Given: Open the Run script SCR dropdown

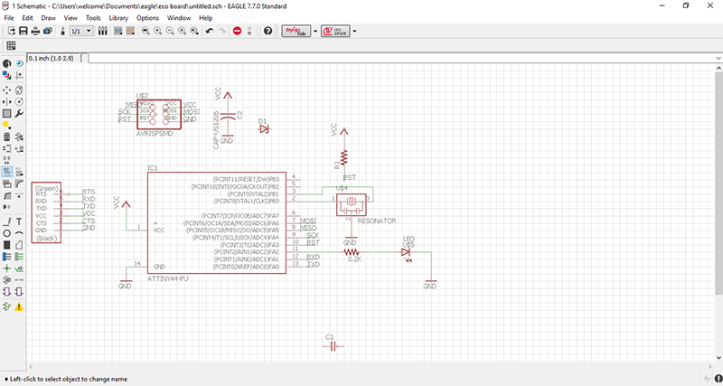Looking at the screenshot, I should 117,31.
